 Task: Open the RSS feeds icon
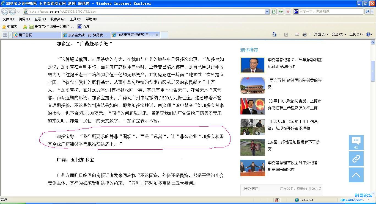(286, 34)
